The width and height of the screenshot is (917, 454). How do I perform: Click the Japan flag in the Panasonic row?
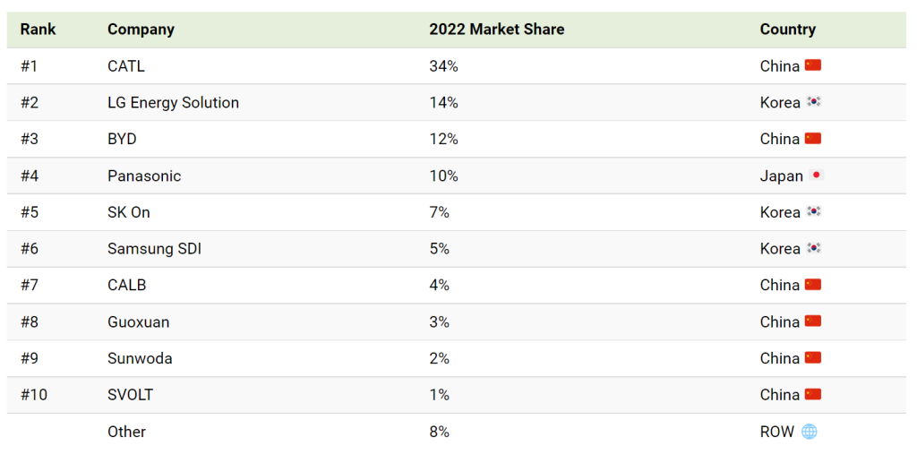(x=816, y=176)
